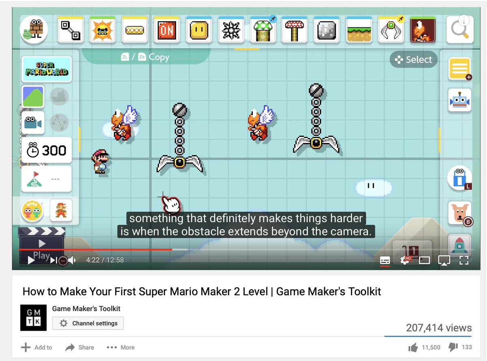Image resolution: width=487 pixels, height=361 pixels.
Task: Click the 11,500 likes count
Action: [431, 348]
